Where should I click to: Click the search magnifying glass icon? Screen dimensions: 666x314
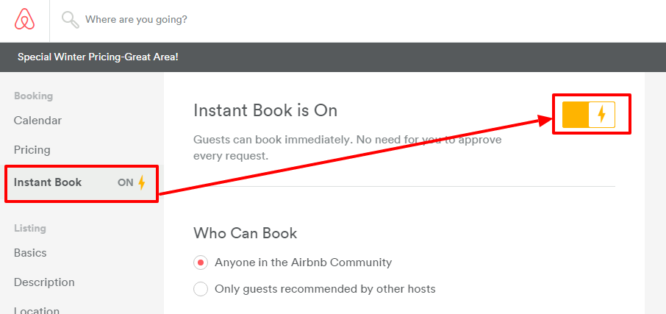pos(70,20)
